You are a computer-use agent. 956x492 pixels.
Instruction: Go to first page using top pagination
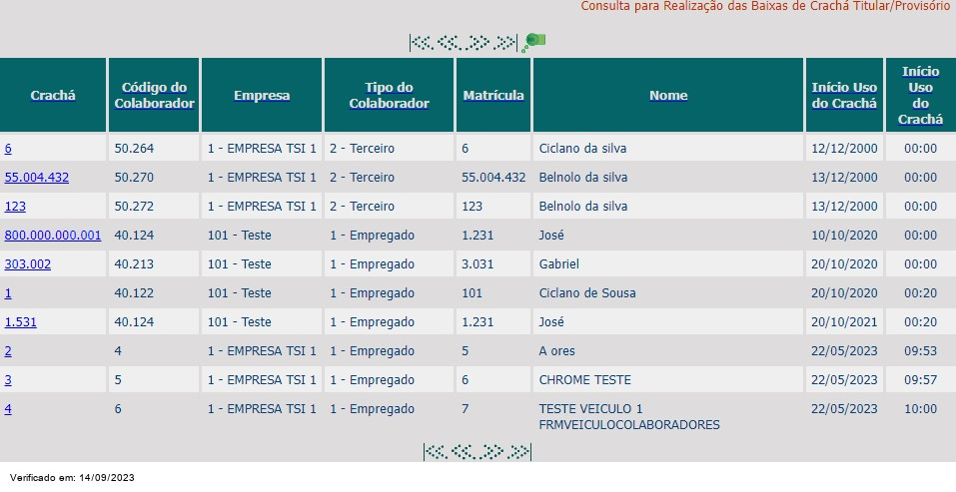coord(422,43)
